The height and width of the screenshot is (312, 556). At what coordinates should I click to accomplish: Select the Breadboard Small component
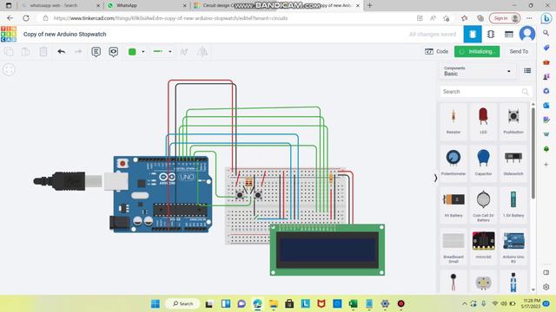coord(453,247)
